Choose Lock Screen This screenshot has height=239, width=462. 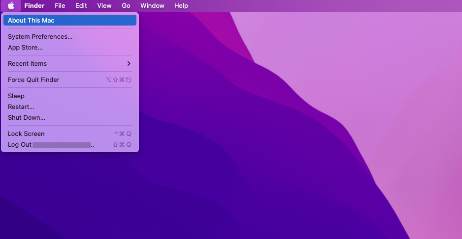[70, 133]
